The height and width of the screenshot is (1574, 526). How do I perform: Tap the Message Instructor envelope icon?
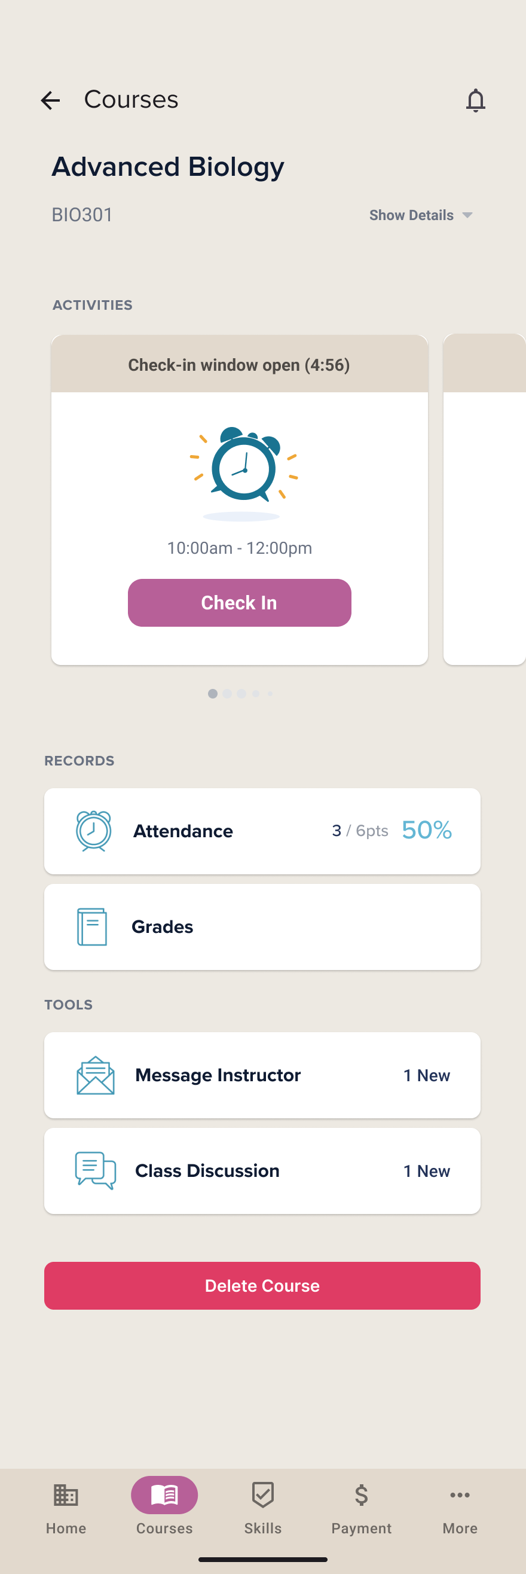point(95,1075)
